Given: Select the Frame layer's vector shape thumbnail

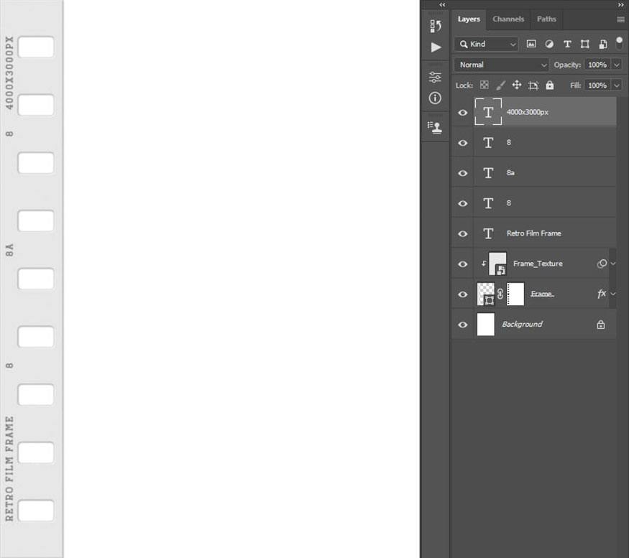Looking at the screenshot, I should (x=486, y=294).
